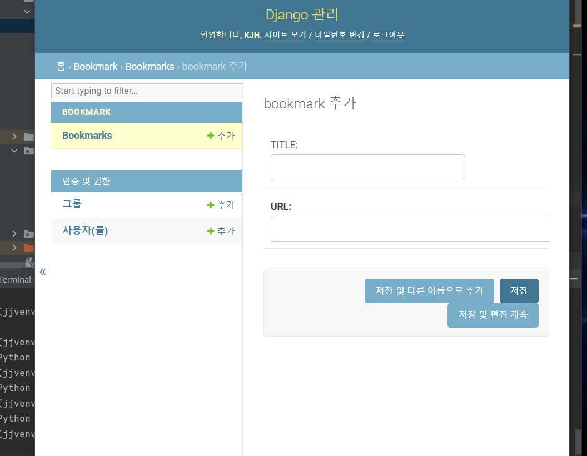Click the URL field label
Viewport: 587px width, 456px height.
[x=281, y=207]
